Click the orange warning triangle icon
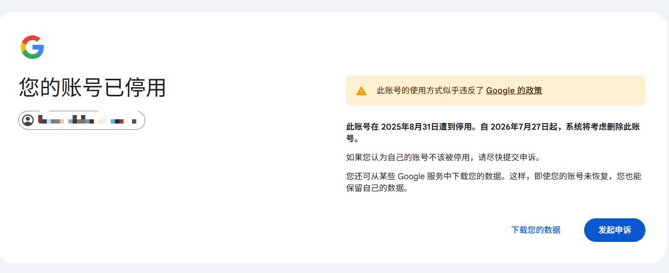 pyautogui.click(x=361, y=91)
